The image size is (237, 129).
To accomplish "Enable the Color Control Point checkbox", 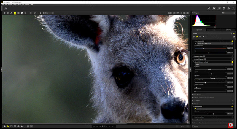I will 232,117.
